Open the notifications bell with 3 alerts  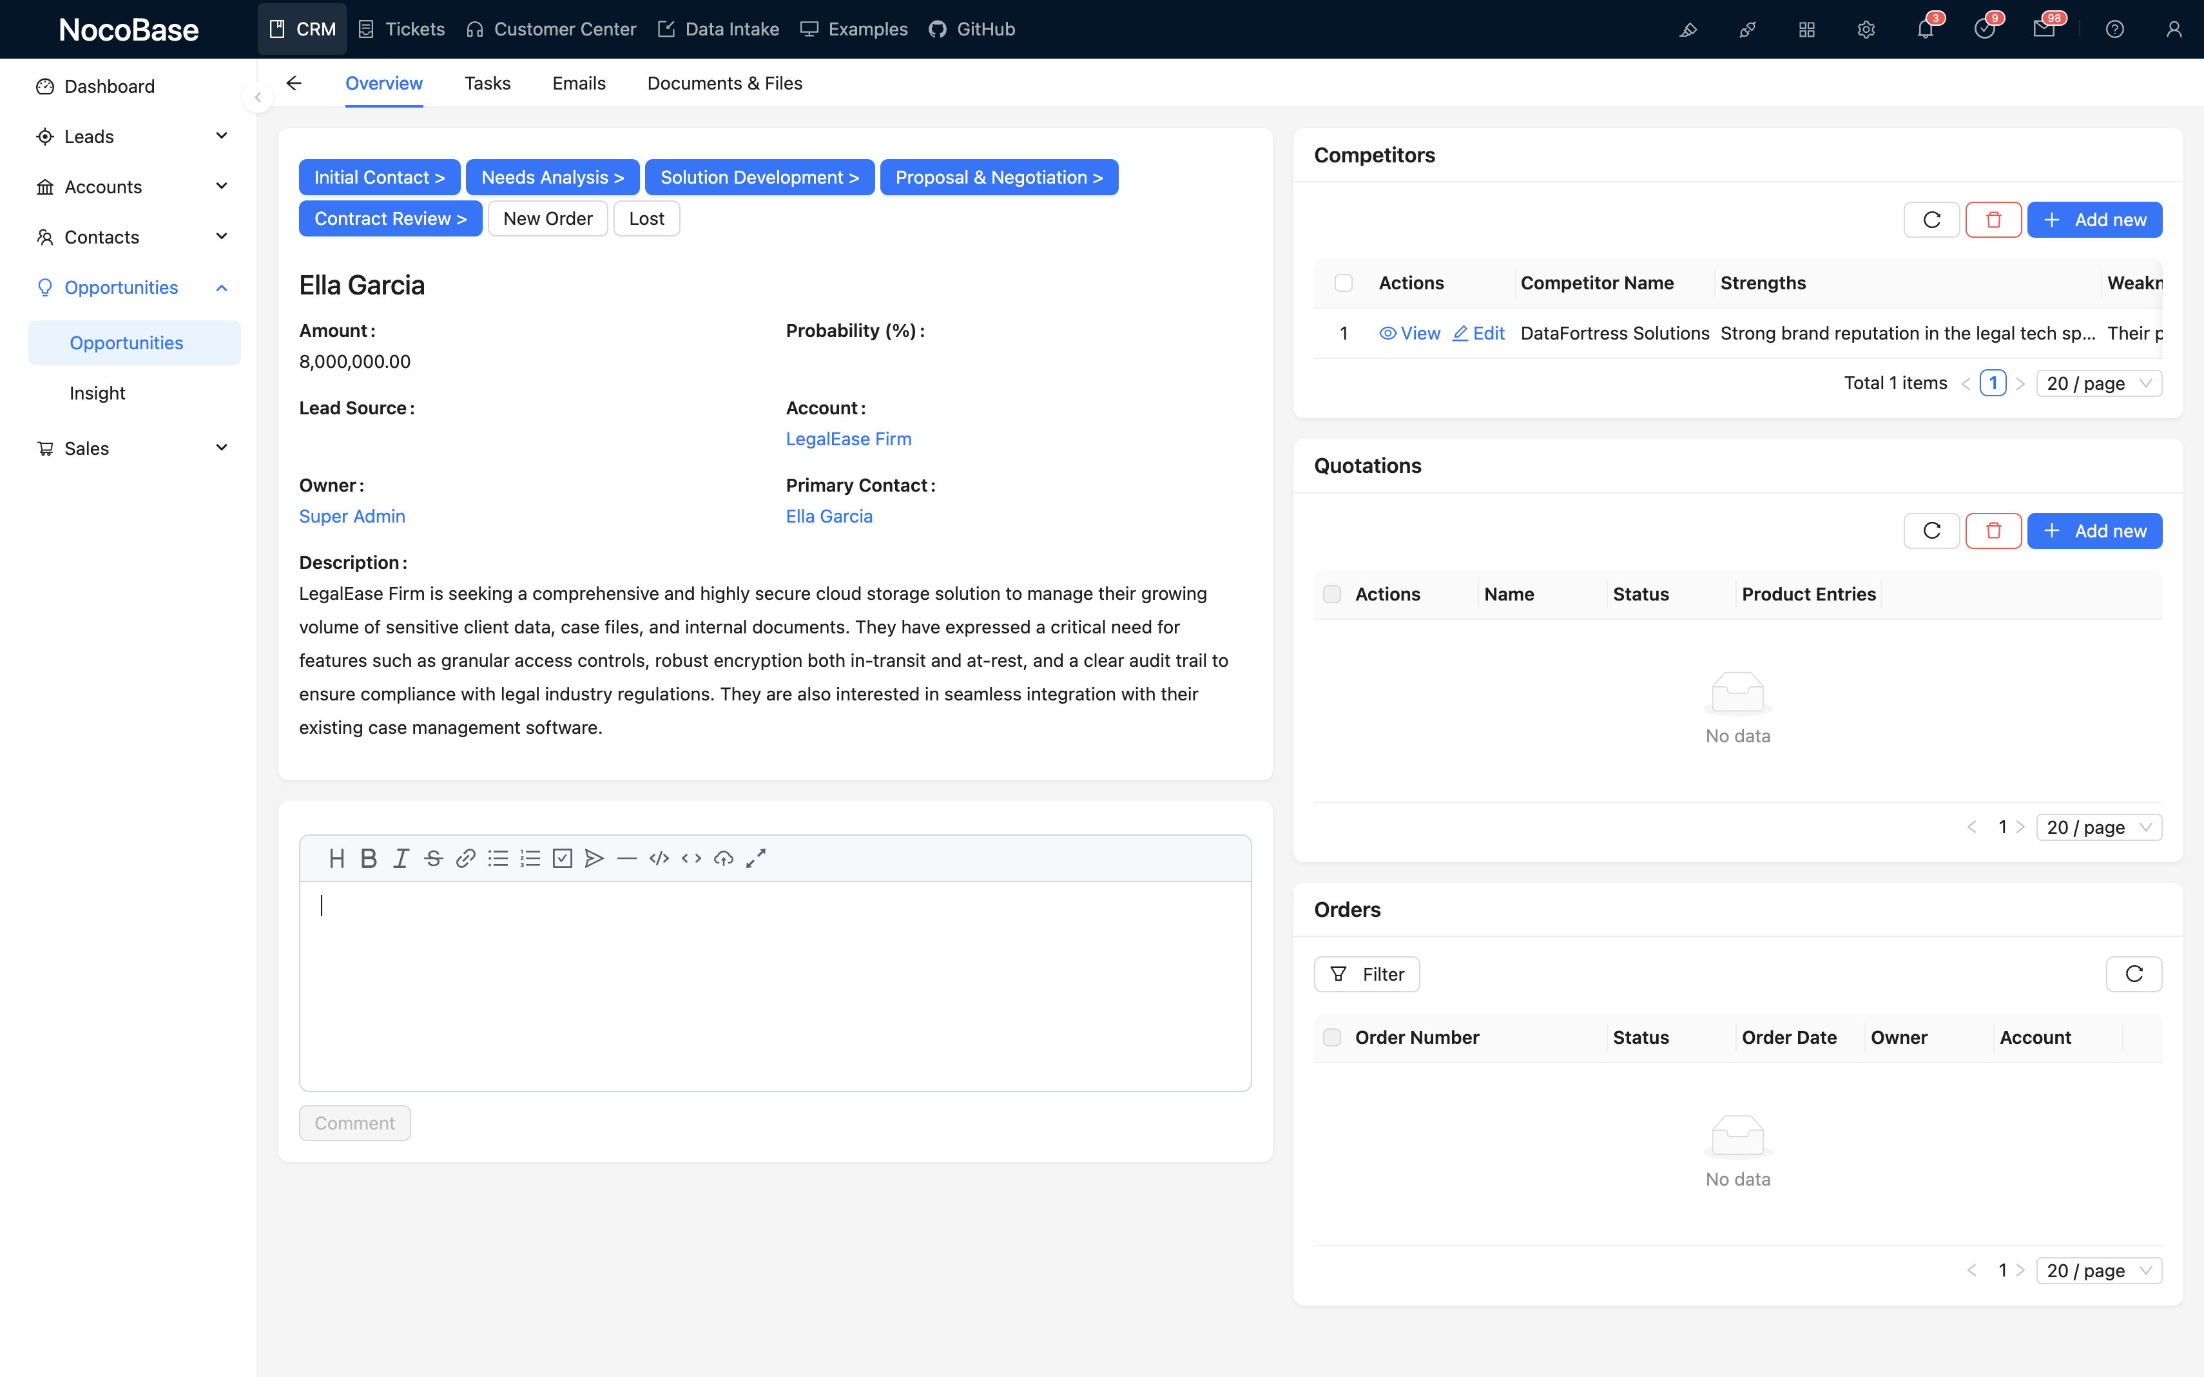(x=1926, y=29)
